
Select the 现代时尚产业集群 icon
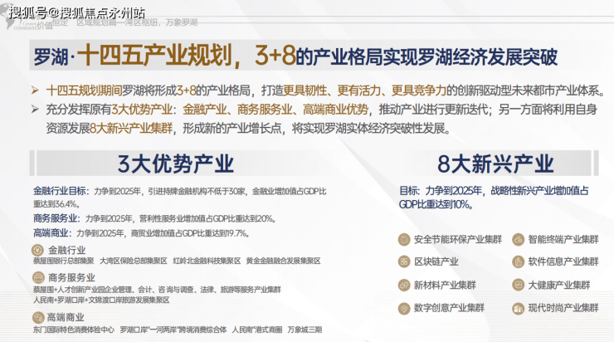click(518, 308)
